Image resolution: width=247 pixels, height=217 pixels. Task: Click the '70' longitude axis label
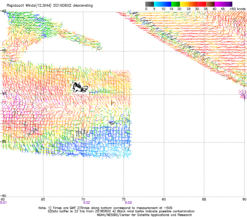[x=83, y=199]
